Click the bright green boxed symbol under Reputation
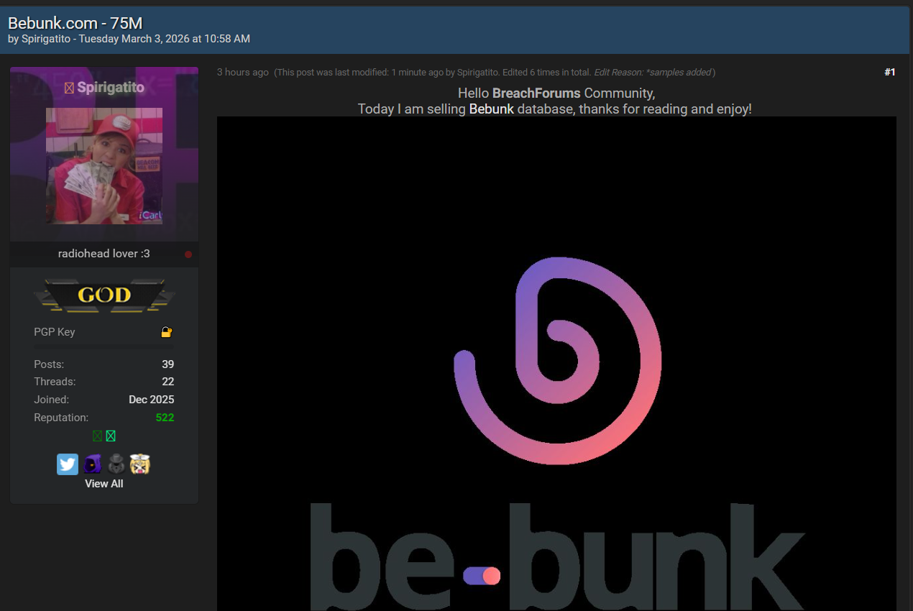The height and width of the screenshot is (611, 913). tap(111, 436)
